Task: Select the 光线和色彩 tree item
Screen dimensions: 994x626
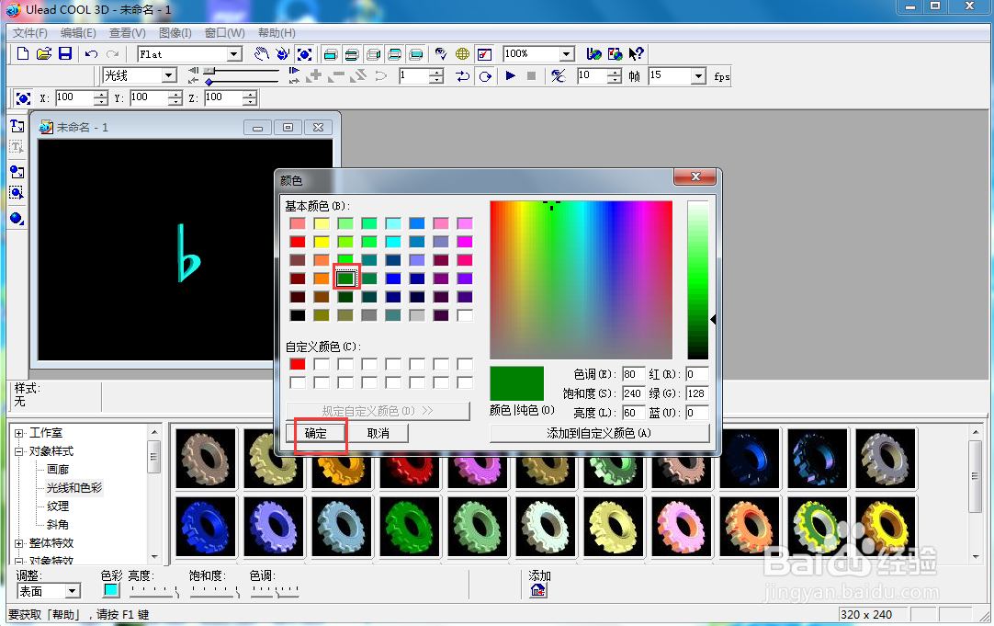Action: coord(74,488)
